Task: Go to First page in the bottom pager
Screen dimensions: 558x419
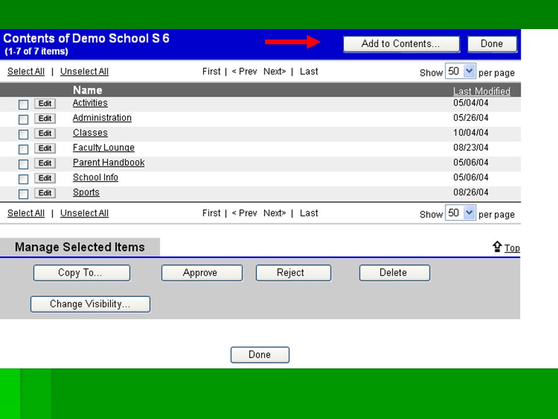Action: tap(212, 214)
